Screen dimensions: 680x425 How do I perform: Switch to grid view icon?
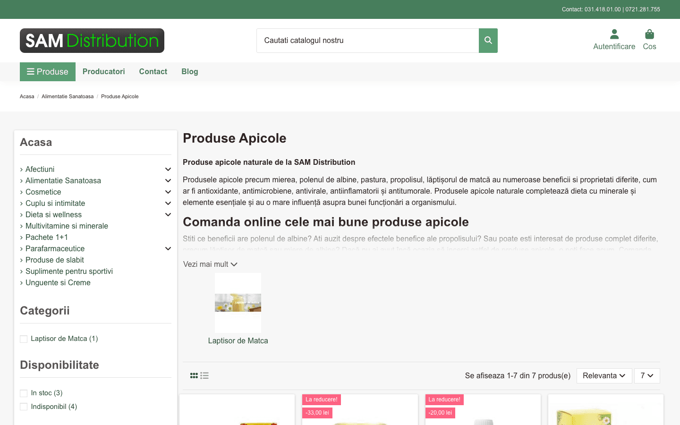click(x=194, y=375)
